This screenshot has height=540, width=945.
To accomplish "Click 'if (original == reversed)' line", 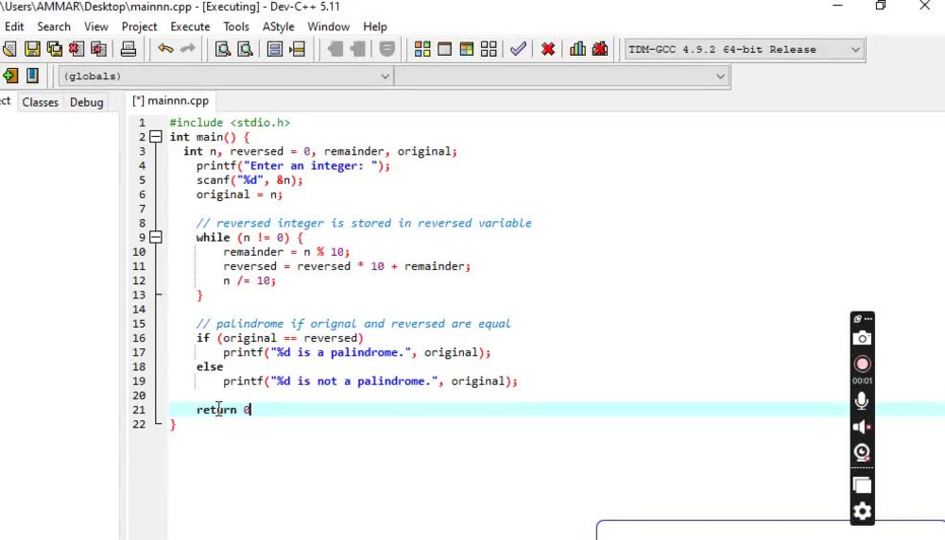I will point(280,338).
